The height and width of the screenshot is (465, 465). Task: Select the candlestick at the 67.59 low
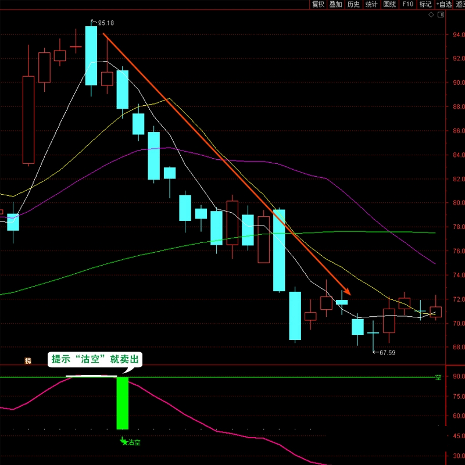[x=373, y=333]
